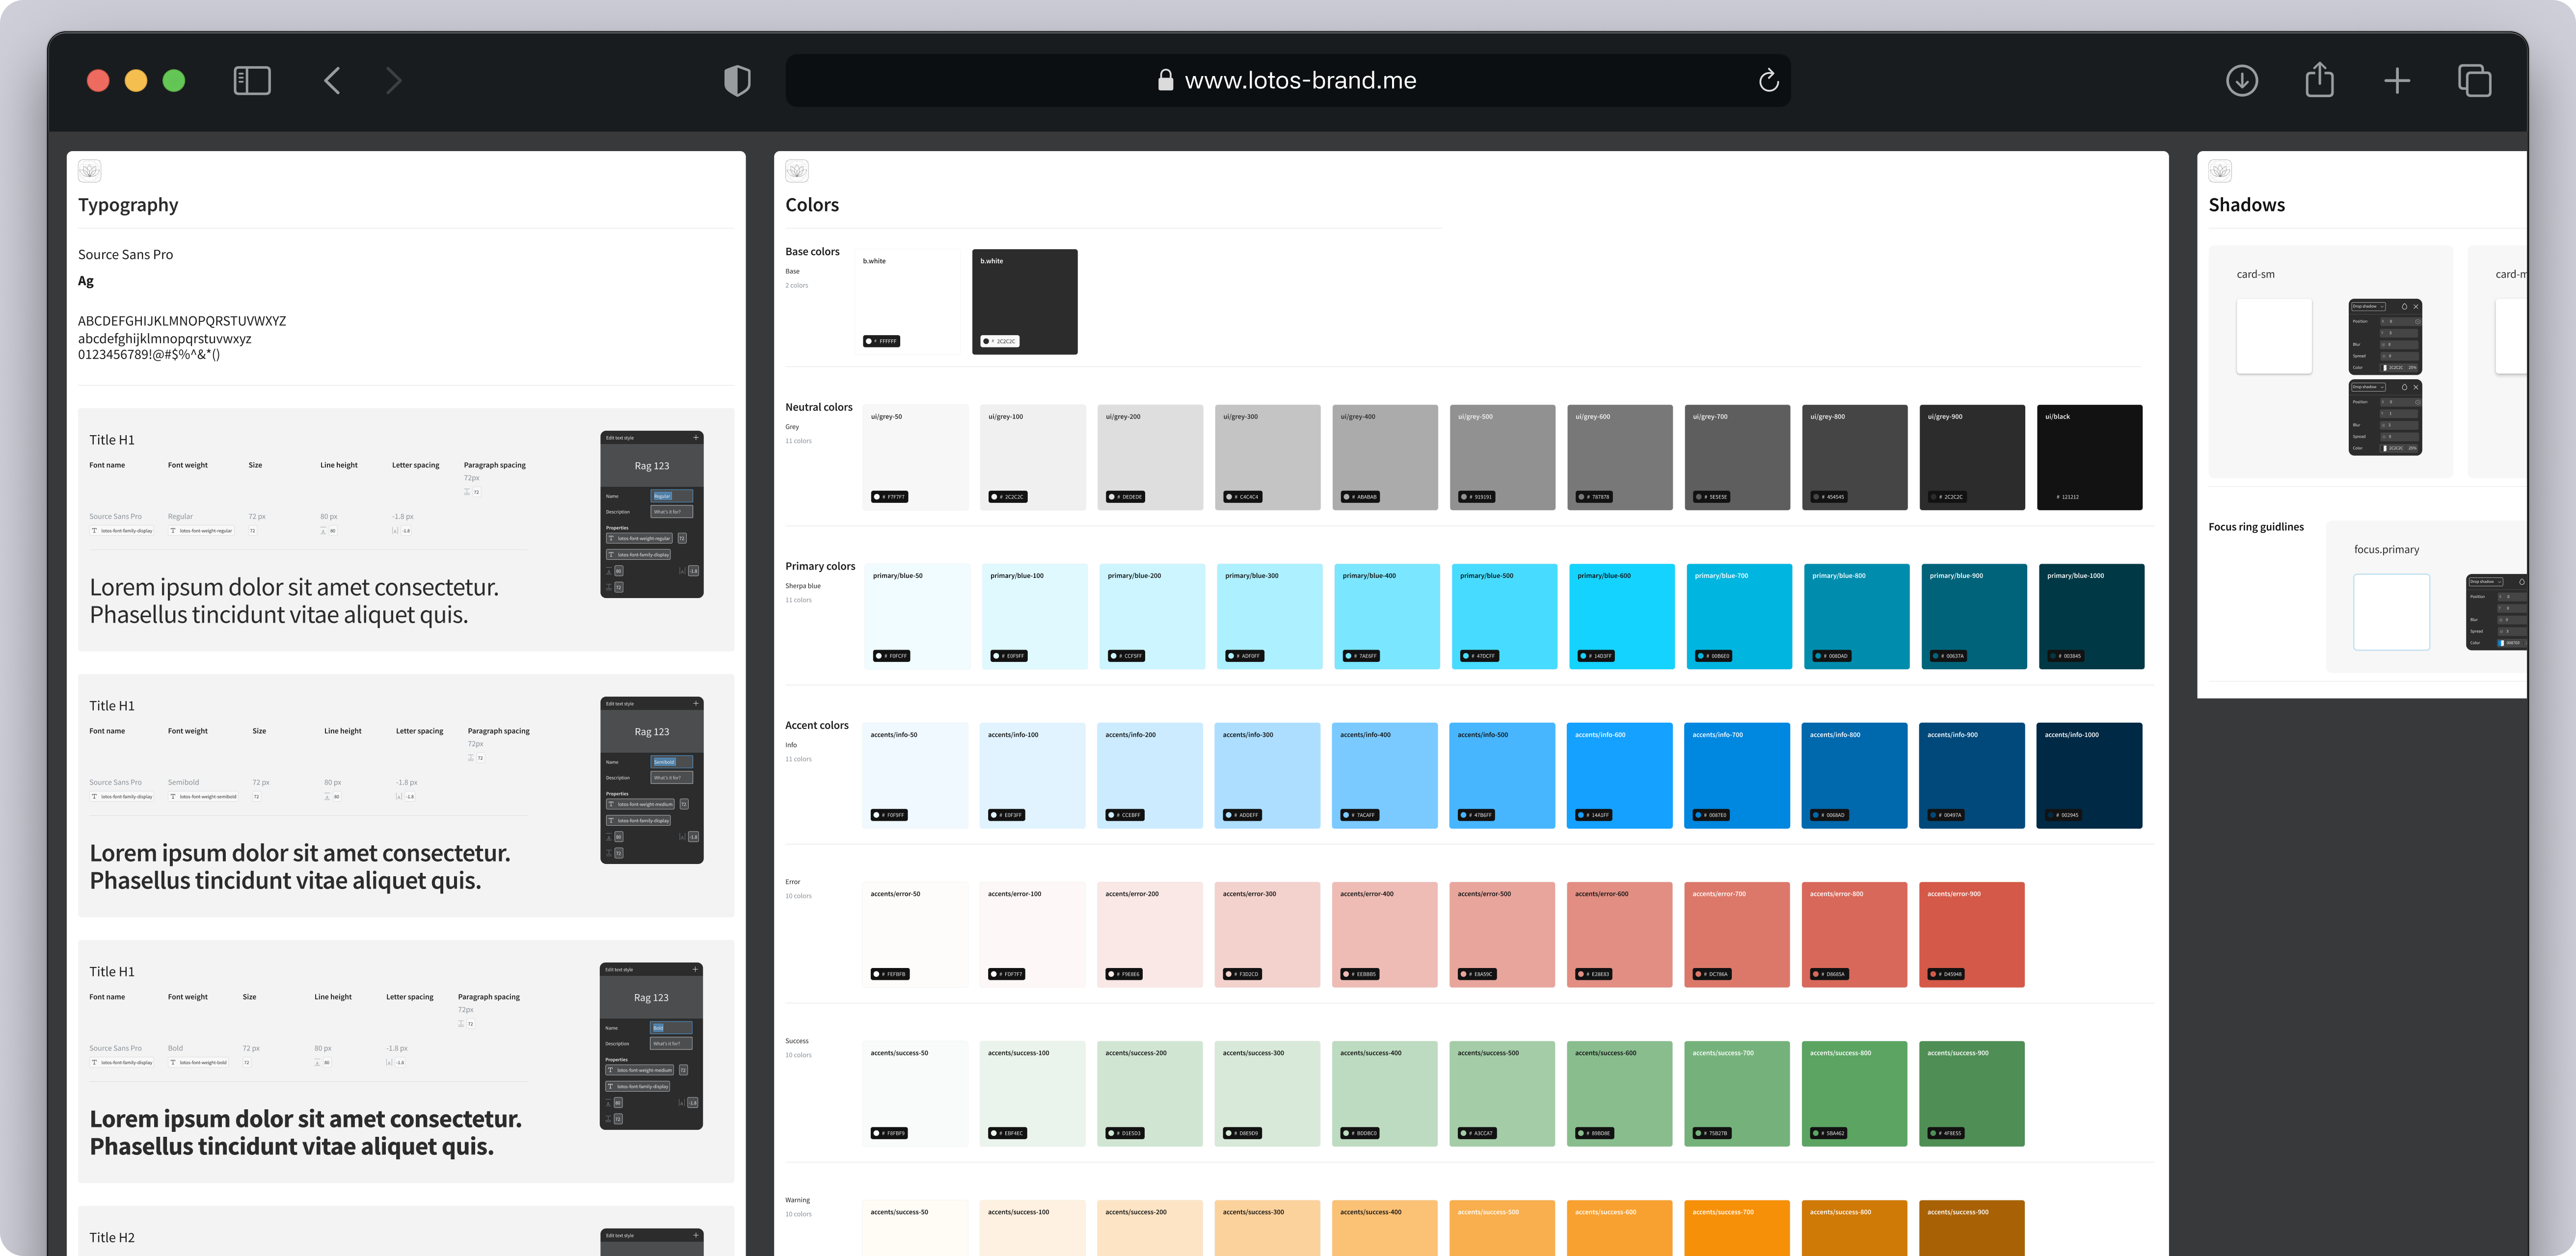Click the Rag 123 preview in the Semibold card

tap(652, 732)
